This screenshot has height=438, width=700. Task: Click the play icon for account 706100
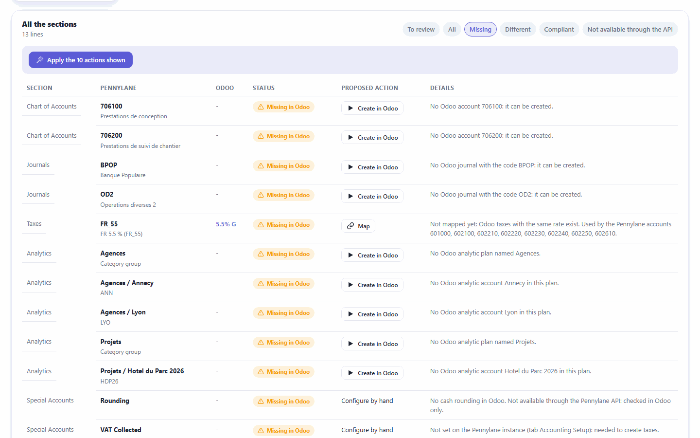tap(350, 108)
